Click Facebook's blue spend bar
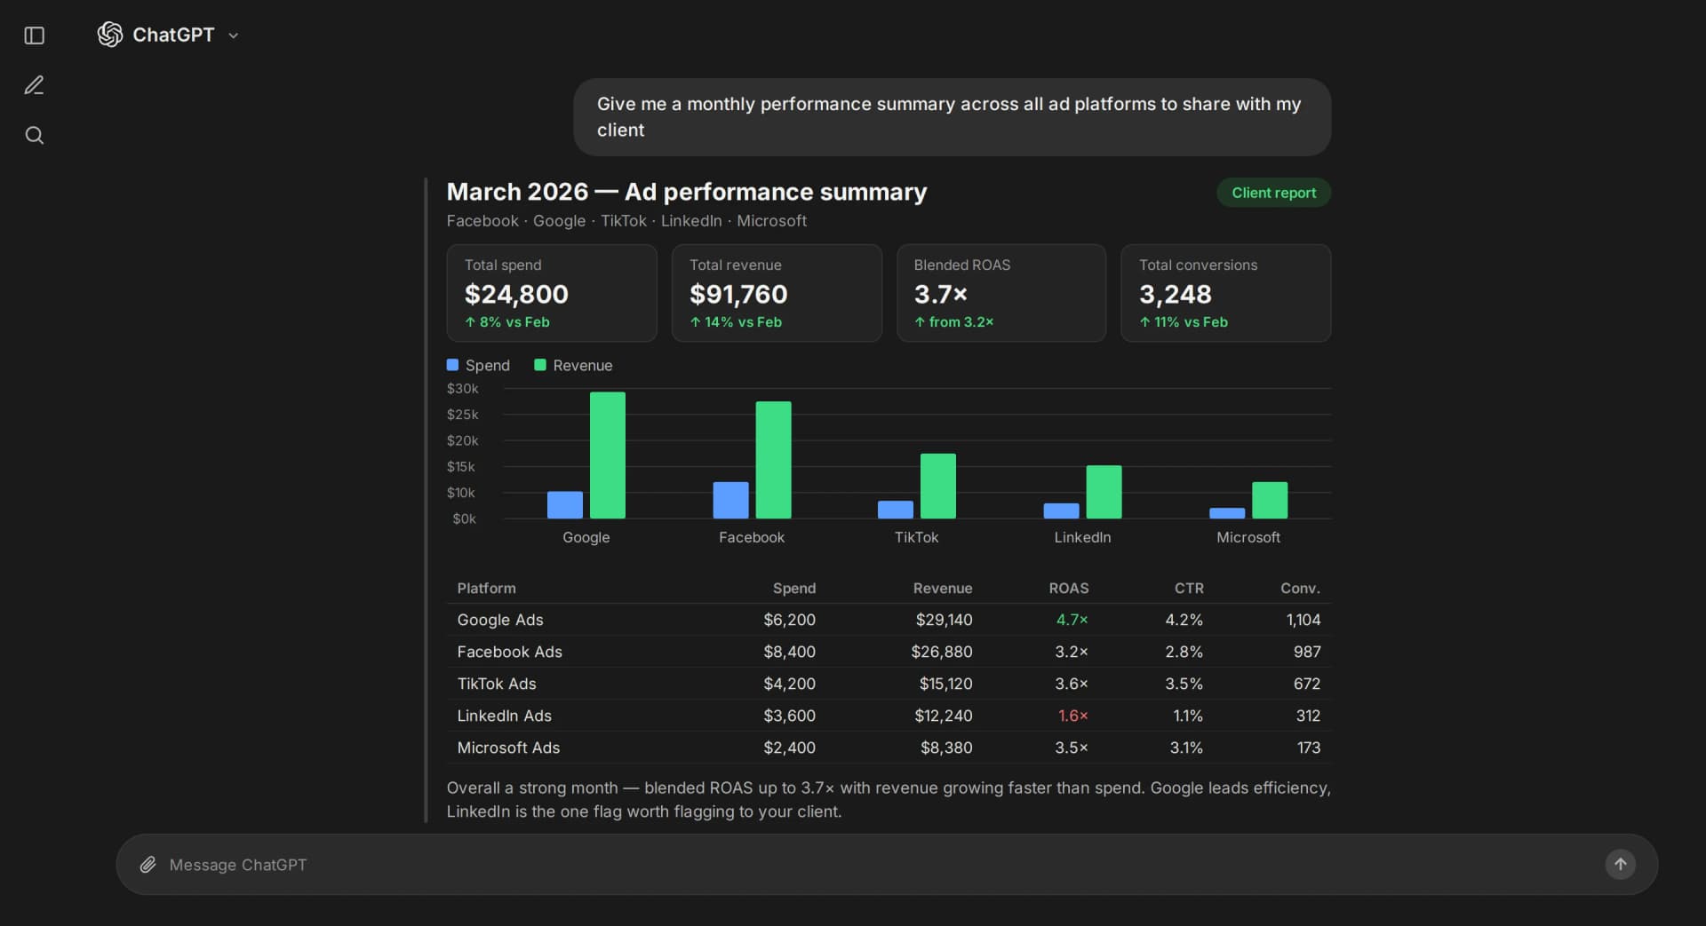The width and height of the screenshot is (1706, 926). coord(730,501)
